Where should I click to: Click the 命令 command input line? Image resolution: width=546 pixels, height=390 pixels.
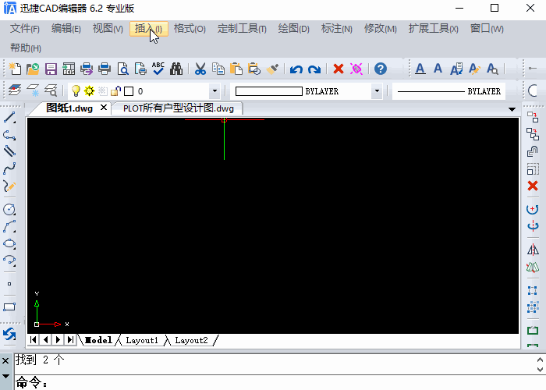coord(273,383)
